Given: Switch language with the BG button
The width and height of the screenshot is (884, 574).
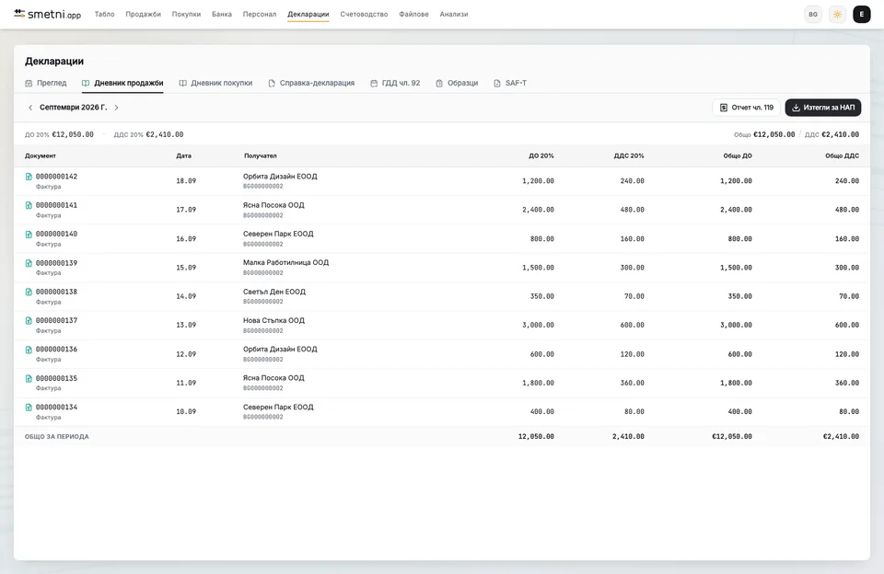Looking at the screenshot, I should pyautogui.click(x=813, y=15).
